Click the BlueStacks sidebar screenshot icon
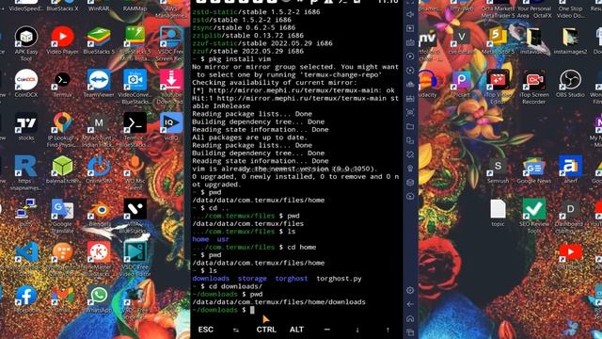Image resolution: width=602 pixels, height=339 pixels. pyautogui.click(x=410, y=112)
